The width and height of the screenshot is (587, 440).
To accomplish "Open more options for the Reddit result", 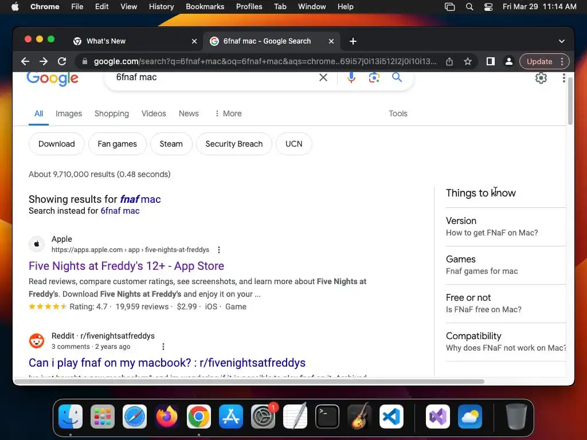I will pos(163,347).
